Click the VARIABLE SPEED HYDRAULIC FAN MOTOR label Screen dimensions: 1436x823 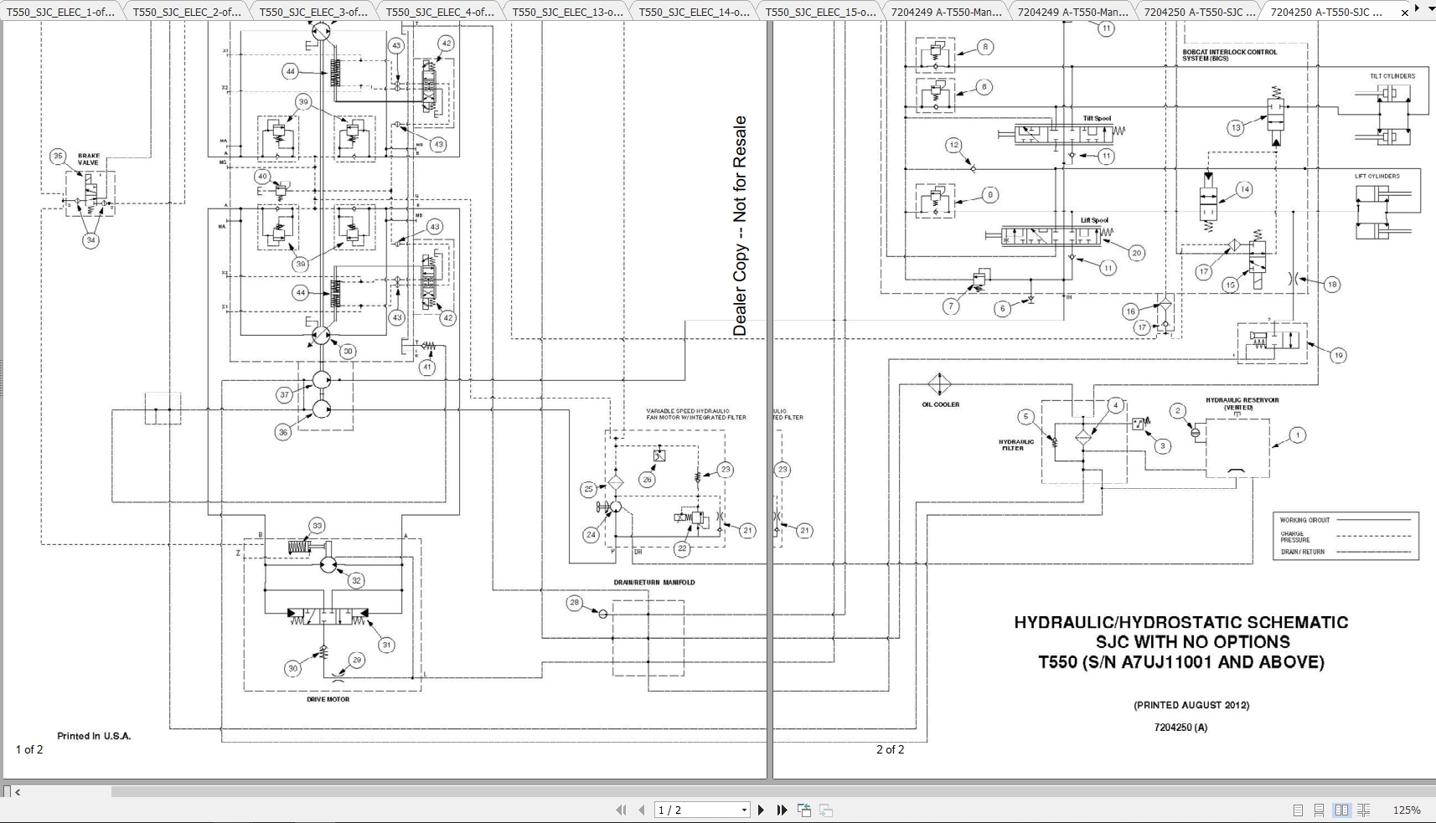pyautogui.click(x=696, y=414)
